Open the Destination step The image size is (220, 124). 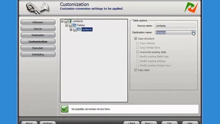pyautogui.click(x=38, y=35)
